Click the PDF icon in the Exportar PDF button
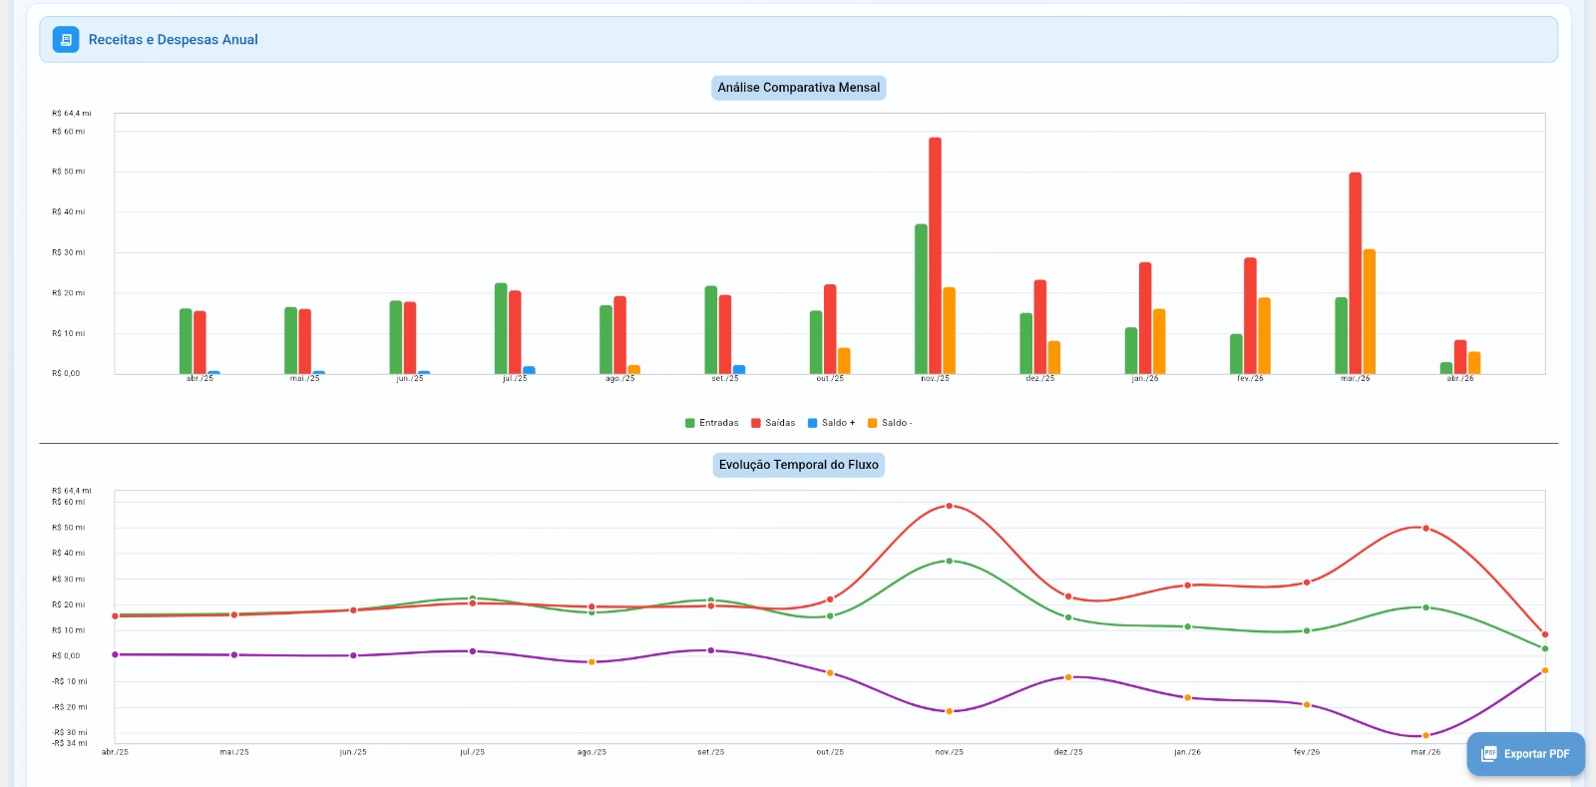 coord(1488,754)
